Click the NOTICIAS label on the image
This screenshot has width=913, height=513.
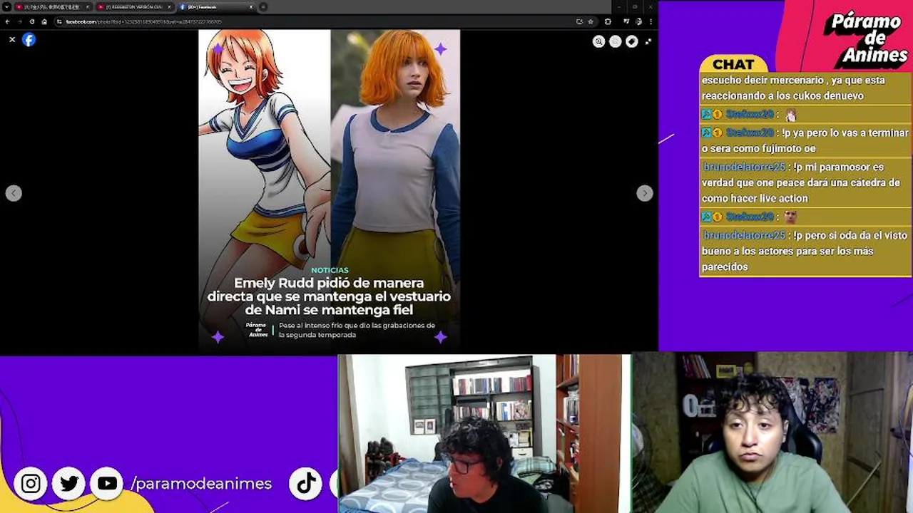330,270
